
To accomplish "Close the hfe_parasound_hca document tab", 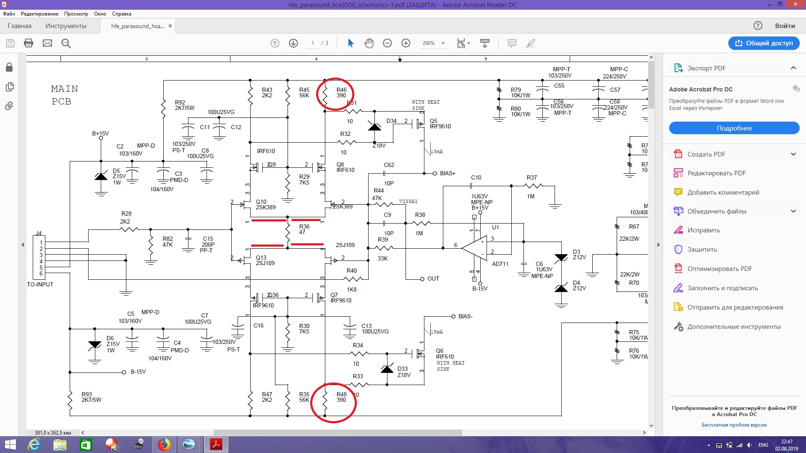I will click(170, 26).
